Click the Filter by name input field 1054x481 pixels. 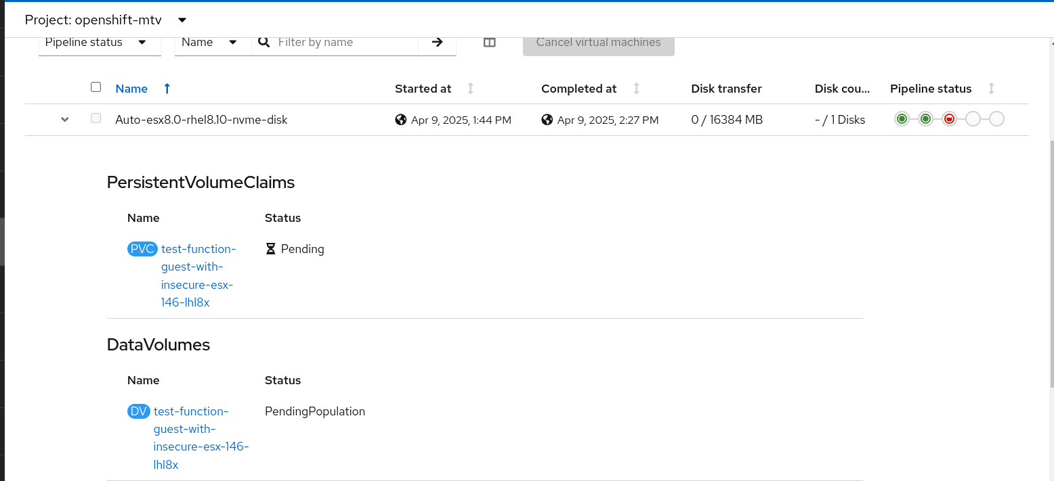[345, 42]
